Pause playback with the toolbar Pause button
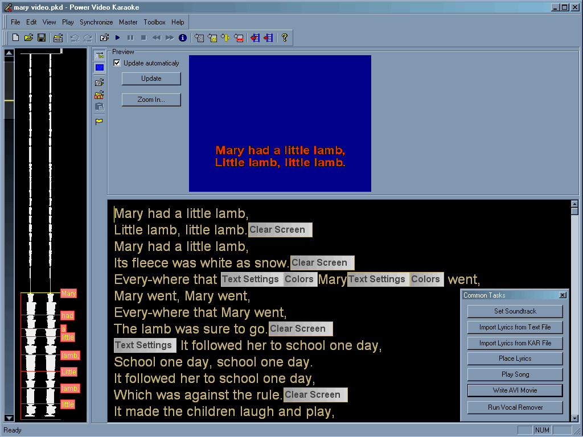Viewport: 583px width, 437px height. pos(130,38)
